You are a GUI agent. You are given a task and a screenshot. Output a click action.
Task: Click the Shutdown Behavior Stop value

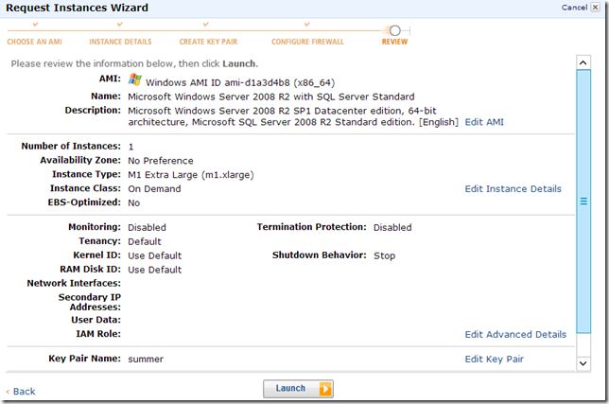point(385,255)
